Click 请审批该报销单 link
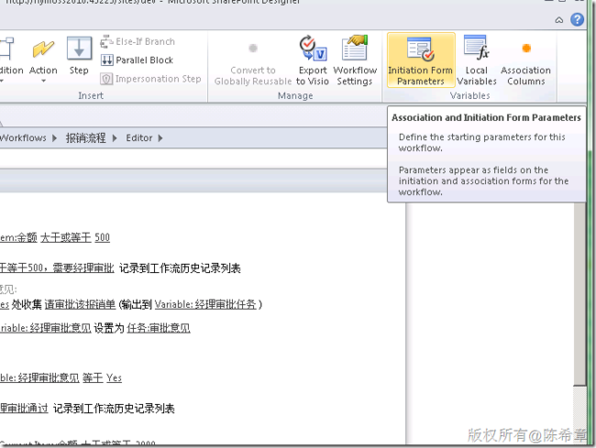Screen dimensions: 596x448 tap(80, 304)
